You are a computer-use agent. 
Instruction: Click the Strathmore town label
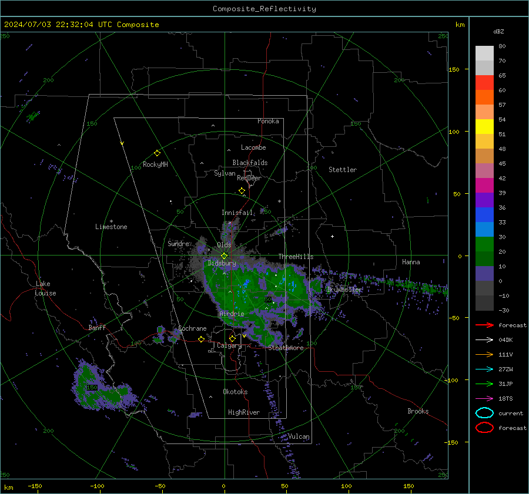(286, 348)
